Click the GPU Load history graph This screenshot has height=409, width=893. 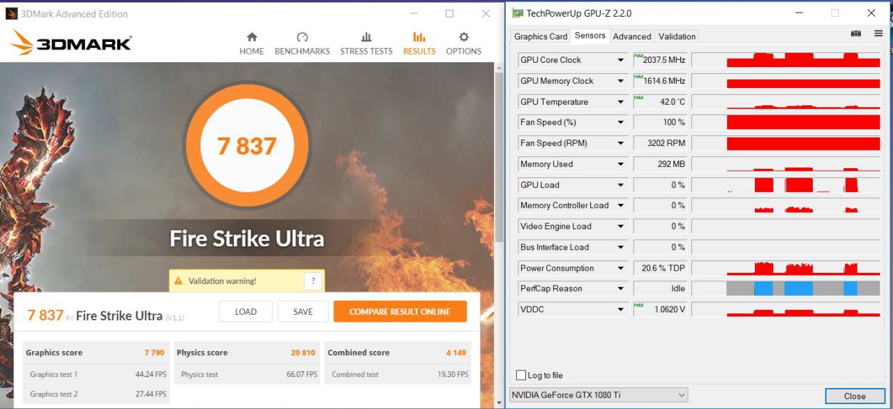786,185
